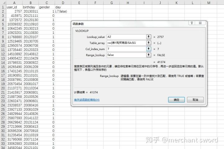This screenshot has width=224, height=149.
Task: Select column C header
Action: tap(47, 3)
